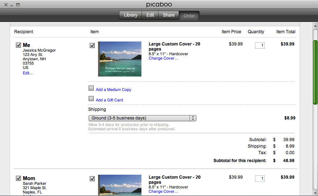Open the Edit tab

pos(150,15)
